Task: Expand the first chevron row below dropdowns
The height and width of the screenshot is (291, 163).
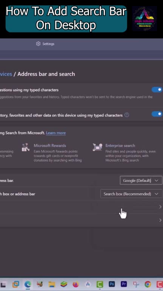Action: pyautogui.click(x=160, y=207)
